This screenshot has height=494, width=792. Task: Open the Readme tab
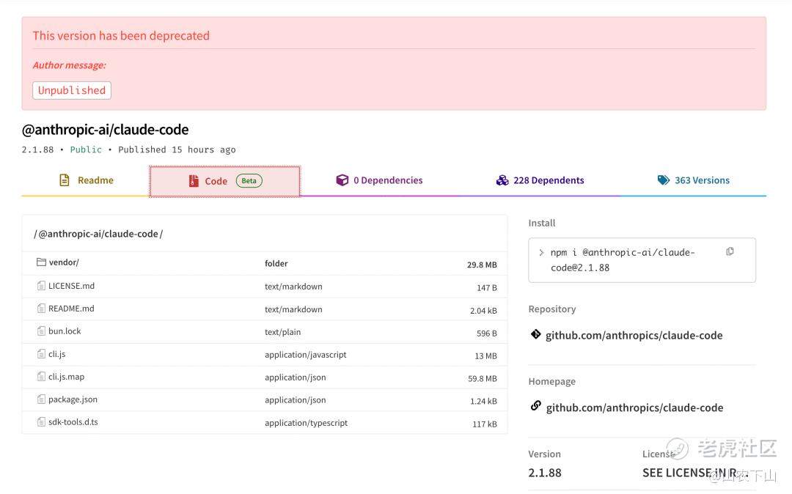pos(87,180)
